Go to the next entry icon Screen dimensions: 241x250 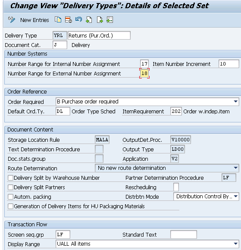pos(100,20)
